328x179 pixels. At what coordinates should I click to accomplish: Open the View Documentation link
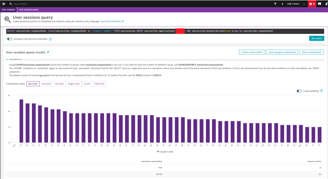tap(112, 21)
